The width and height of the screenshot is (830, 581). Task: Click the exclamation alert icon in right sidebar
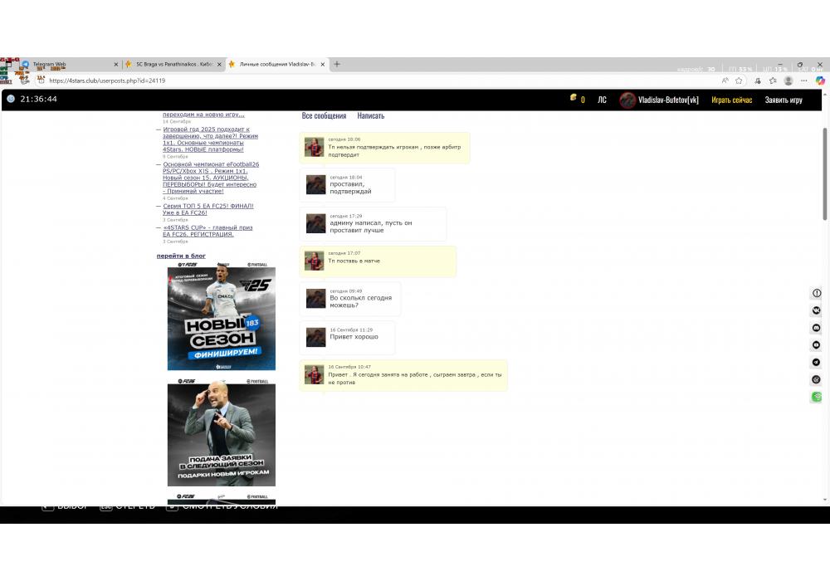[817, 293]
